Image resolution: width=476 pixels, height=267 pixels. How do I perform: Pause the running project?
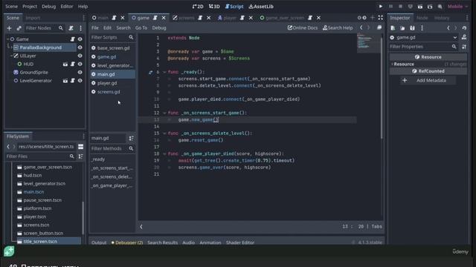pyautogui.click(x=390, y=7)
